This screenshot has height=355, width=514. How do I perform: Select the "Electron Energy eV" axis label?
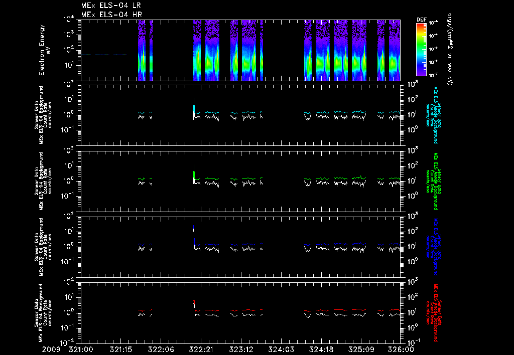[x=45, y=50]
